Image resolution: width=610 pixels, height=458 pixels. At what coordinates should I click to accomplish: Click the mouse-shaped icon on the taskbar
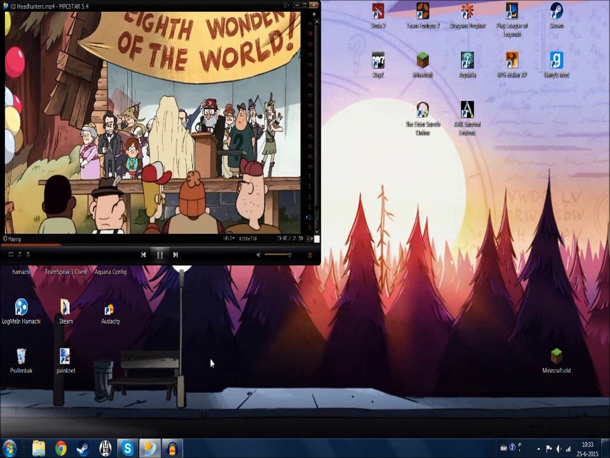105,448
